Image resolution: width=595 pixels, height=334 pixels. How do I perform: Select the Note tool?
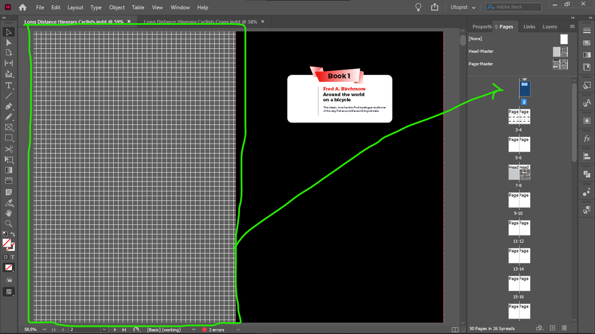pyautogui.click(x=8, y=193)
